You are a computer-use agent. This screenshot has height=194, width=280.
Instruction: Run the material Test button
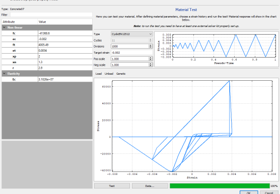click(x=112, y=186)
